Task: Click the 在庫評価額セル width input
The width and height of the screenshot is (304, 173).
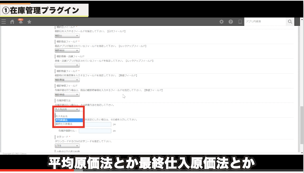Action: pos(95,131)
